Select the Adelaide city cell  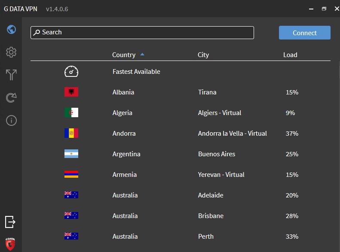click(211, 195)
